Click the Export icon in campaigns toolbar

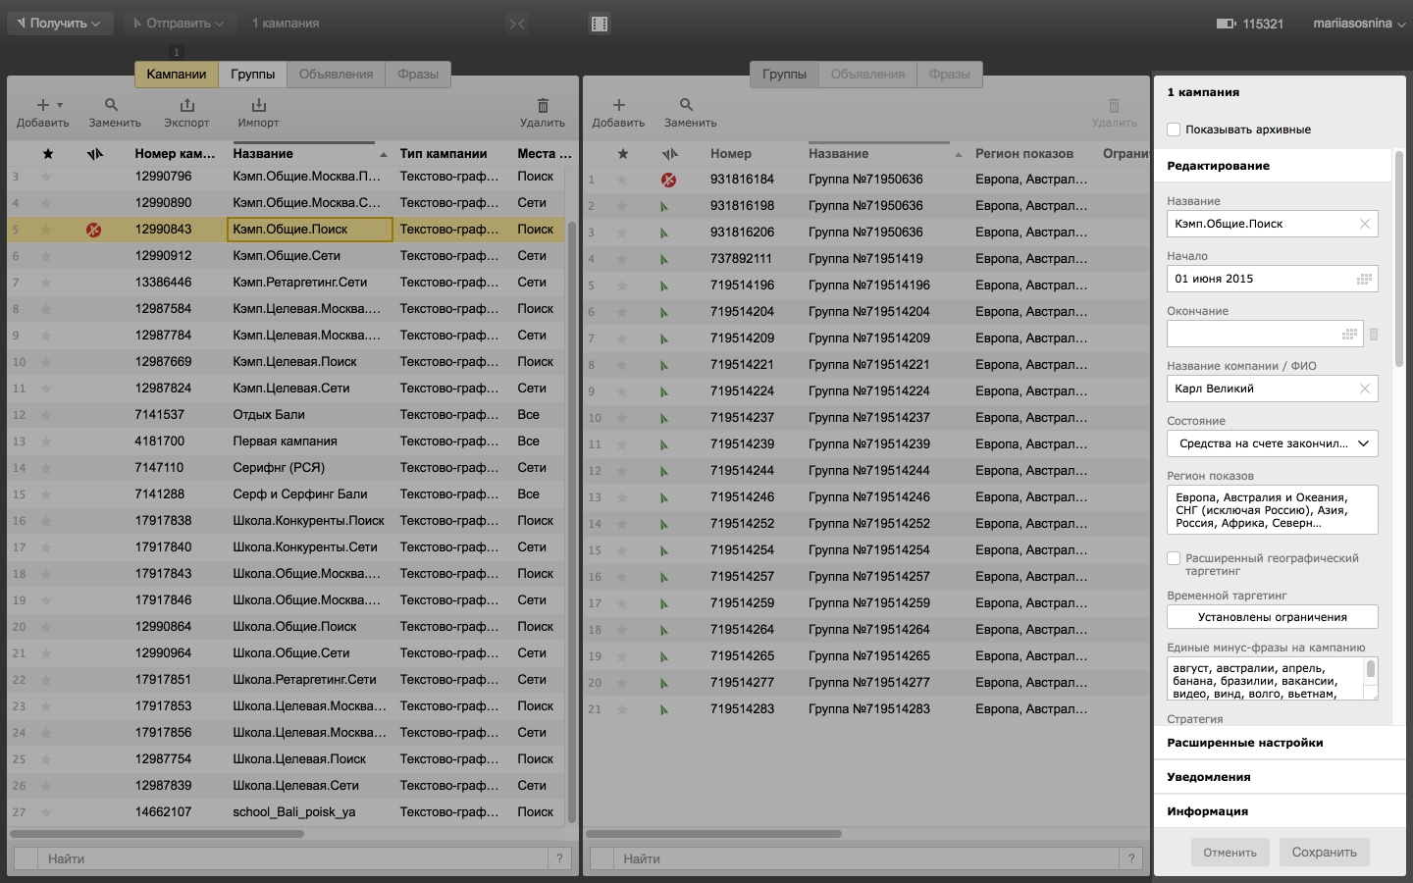click(186, 105)
